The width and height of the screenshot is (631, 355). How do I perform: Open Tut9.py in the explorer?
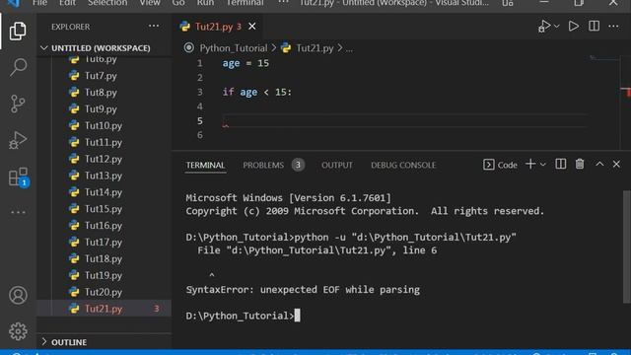coord(101,109)
